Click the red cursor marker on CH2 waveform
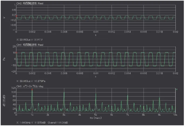Viewport: 186px width, 127px height. [17, 16]
